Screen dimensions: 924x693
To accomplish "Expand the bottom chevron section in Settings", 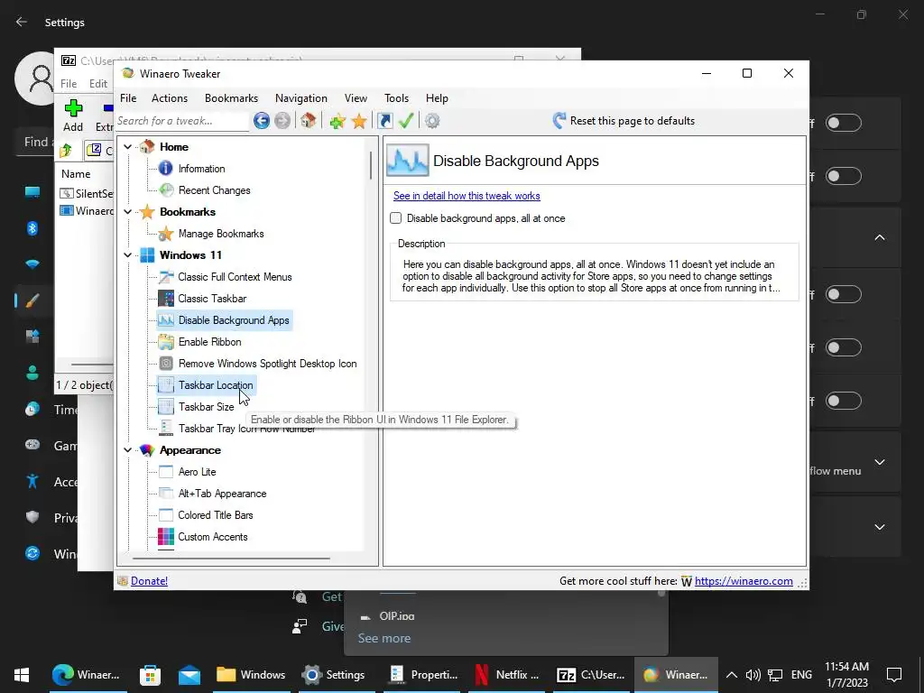I will (x=879, y=527).
